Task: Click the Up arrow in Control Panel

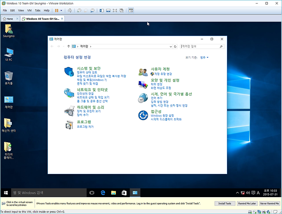Action: coord(68,46)
